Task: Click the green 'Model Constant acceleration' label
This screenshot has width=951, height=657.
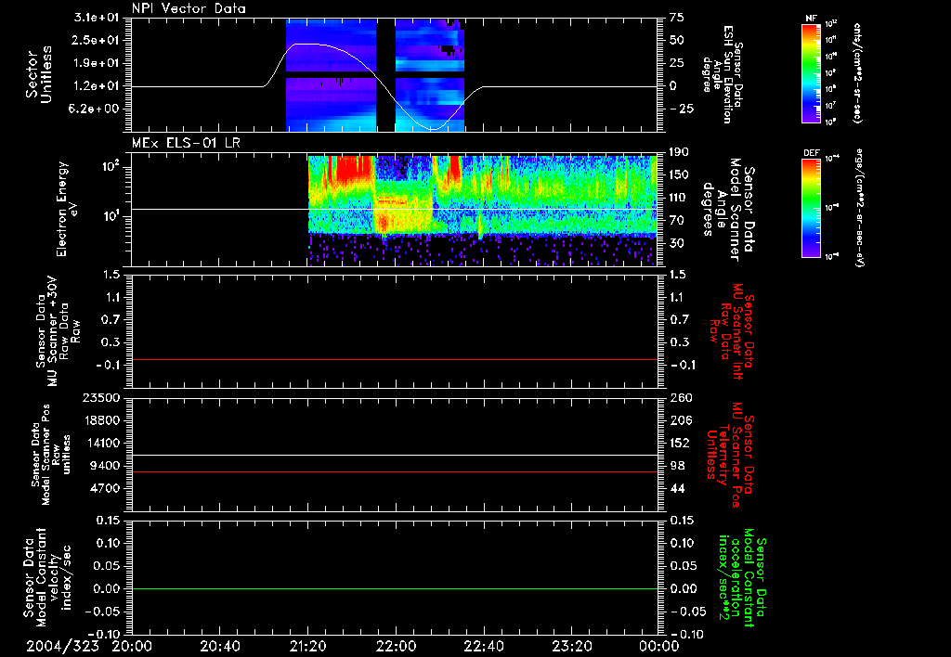Action: pyautogui.click(x=741, y=578)
